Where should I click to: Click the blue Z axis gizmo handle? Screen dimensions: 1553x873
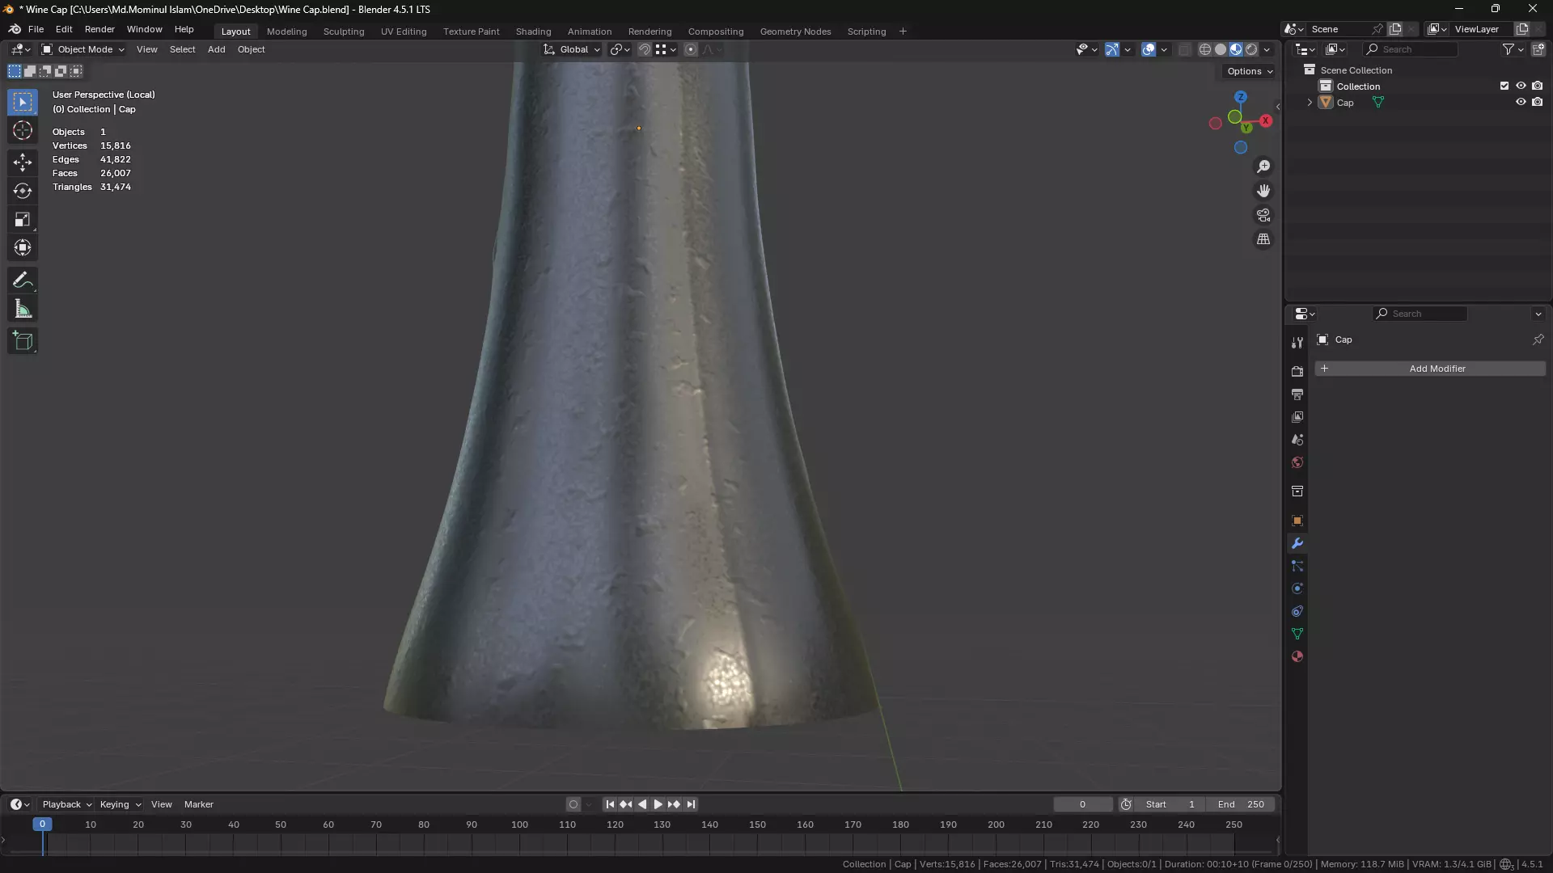pos(1240,97)
